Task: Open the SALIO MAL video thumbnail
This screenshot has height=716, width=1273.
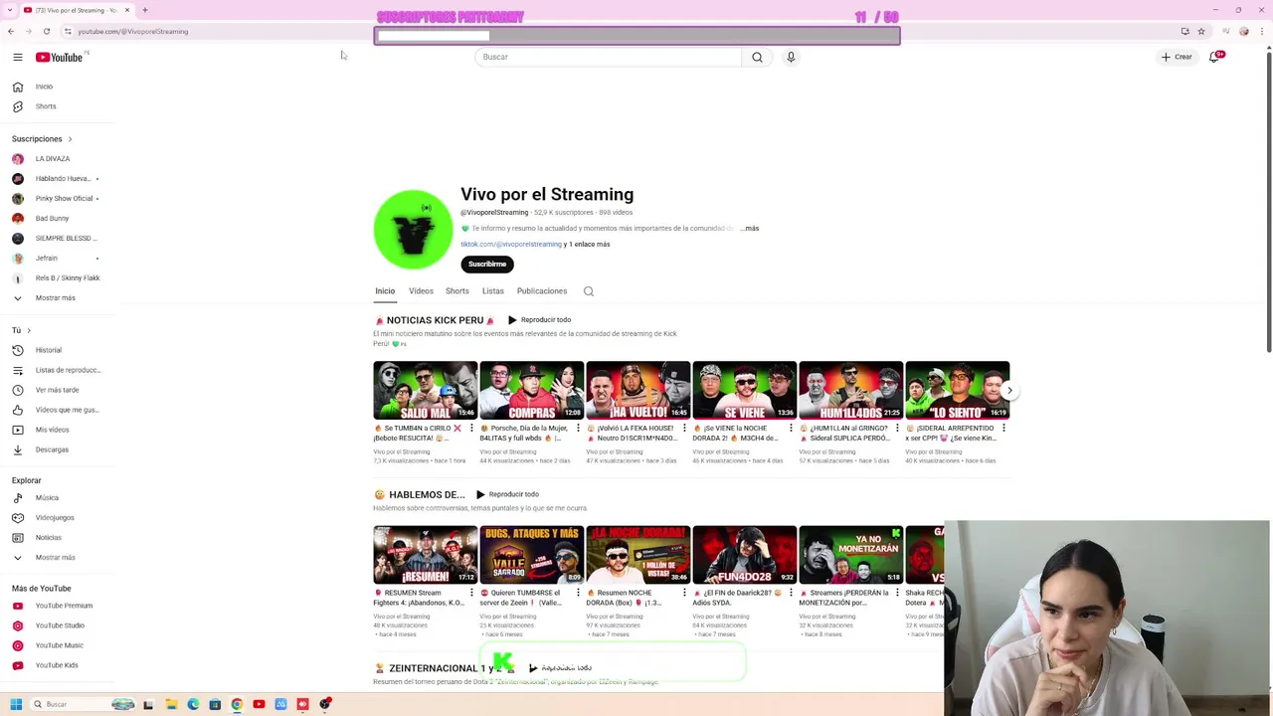Action: (426, 390)
